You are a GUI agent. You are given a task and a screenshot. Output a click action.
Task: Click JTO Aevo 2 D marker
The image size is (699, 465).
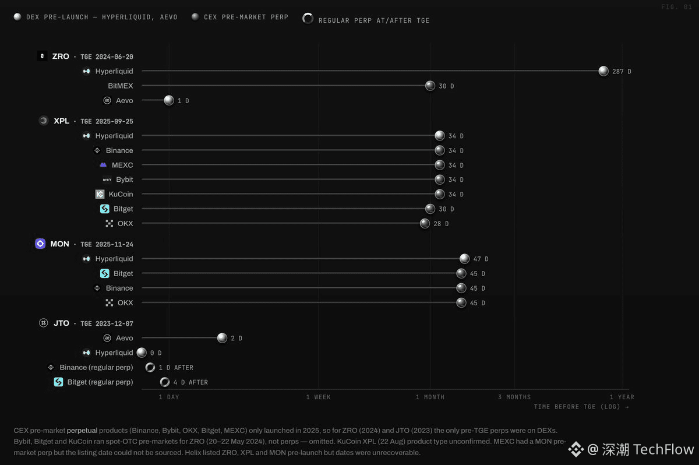pyautogui.click(x=222, y=338)
